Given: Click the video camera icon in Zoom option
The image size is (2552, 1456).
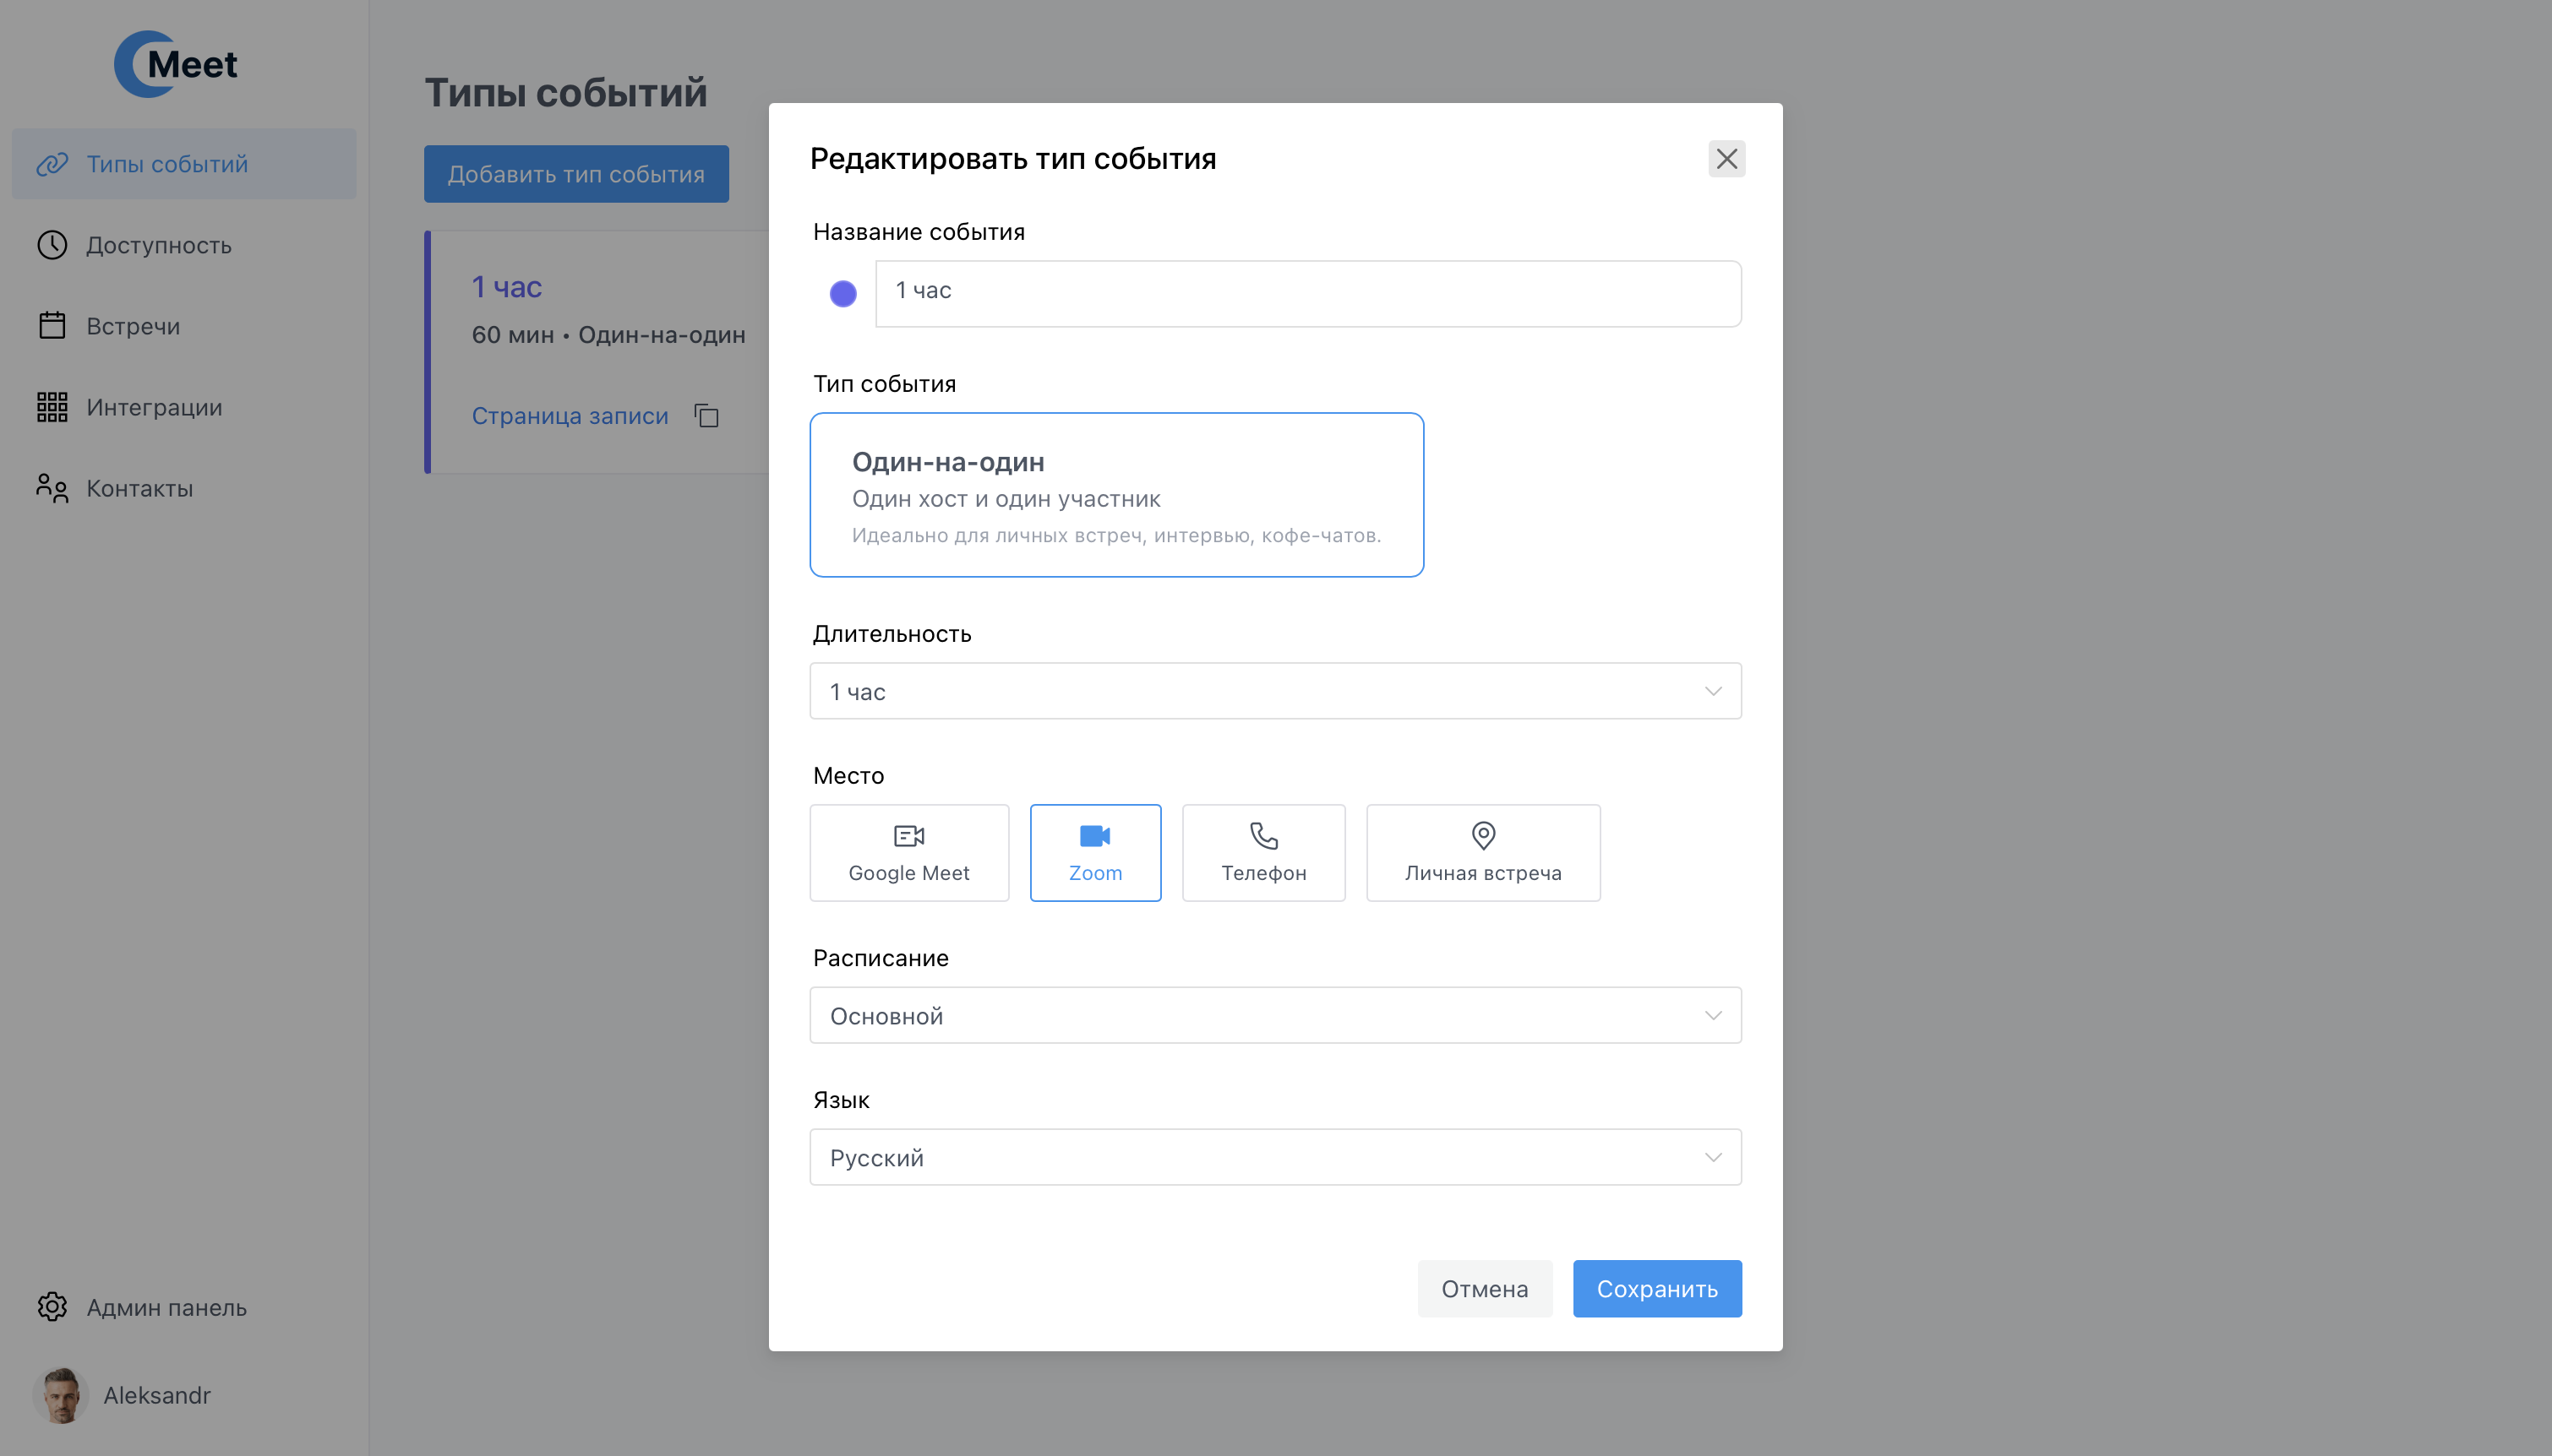Looking at the screenshot, I should (1095, 835).
